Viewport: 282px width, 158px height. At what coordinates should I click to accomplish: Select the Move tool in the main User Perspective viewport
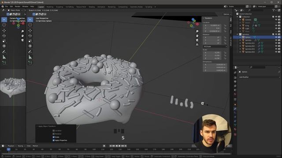[30, 30]
